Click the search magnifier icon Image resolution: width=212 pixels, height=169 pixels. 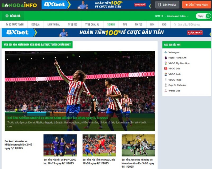click(x=175, y=24)
